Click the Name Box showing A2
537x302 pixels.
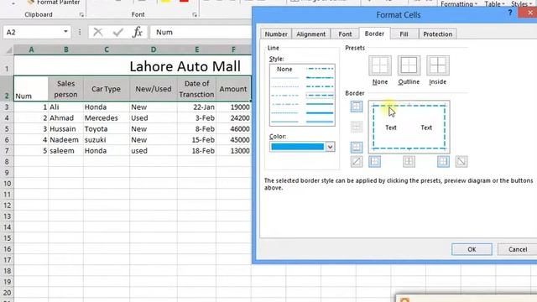click(33, 32)
